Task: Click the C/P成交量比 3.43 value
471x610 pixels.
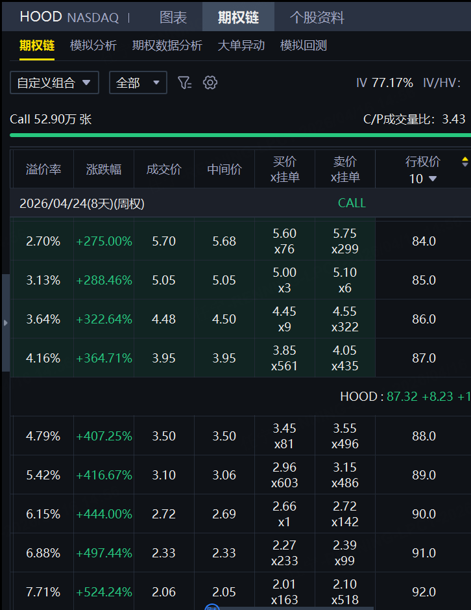Action: pos(415,119)
